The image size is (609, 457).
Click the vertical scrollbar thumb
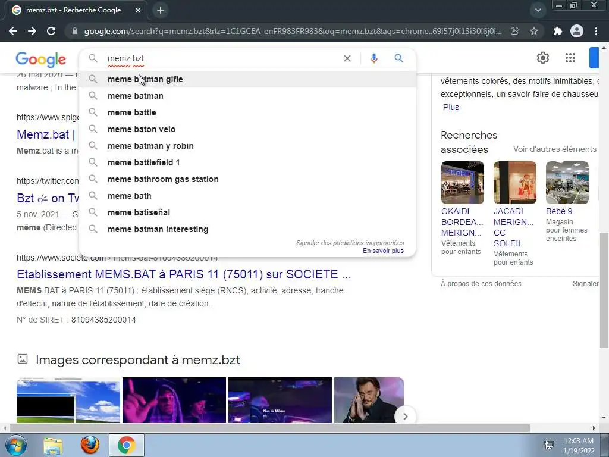pos(604,290)
